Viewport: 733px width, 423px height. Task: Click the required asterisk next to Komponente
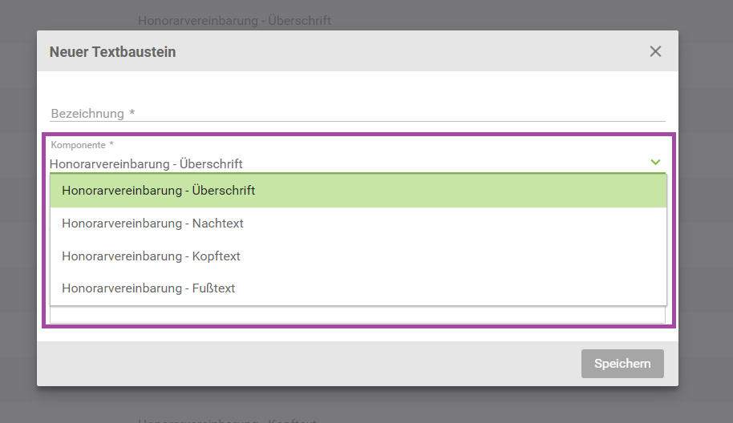point(111,144)
